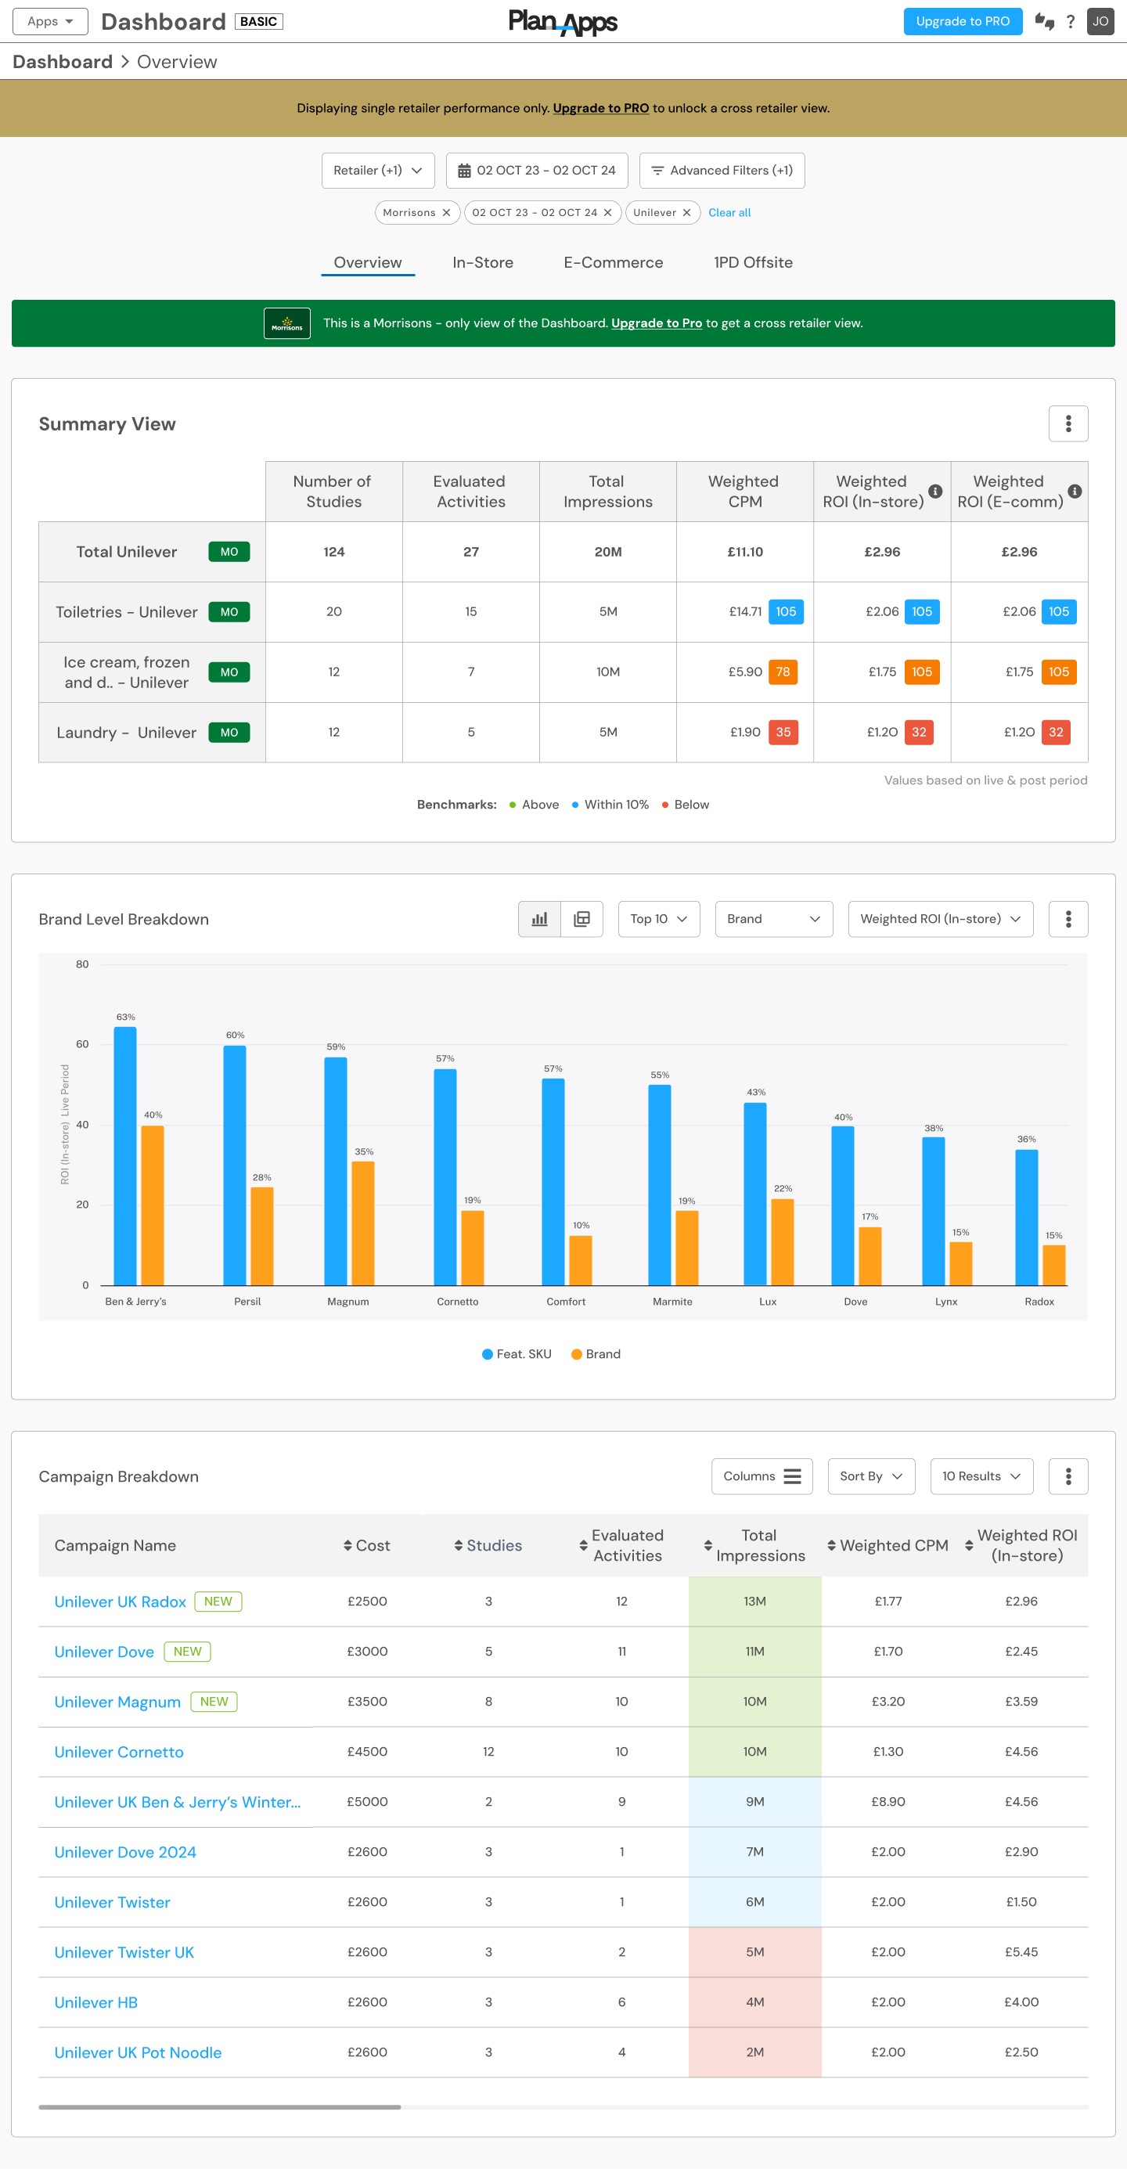The height and width of the screenshot is (2169, 1127).
Task: Click MO badge for Laundry - Unilever
Action: tap(229, 733)
